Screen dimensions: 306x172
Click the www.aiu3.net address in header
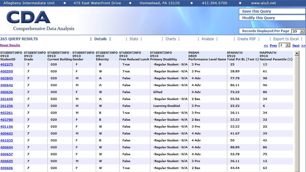(263, 3)
